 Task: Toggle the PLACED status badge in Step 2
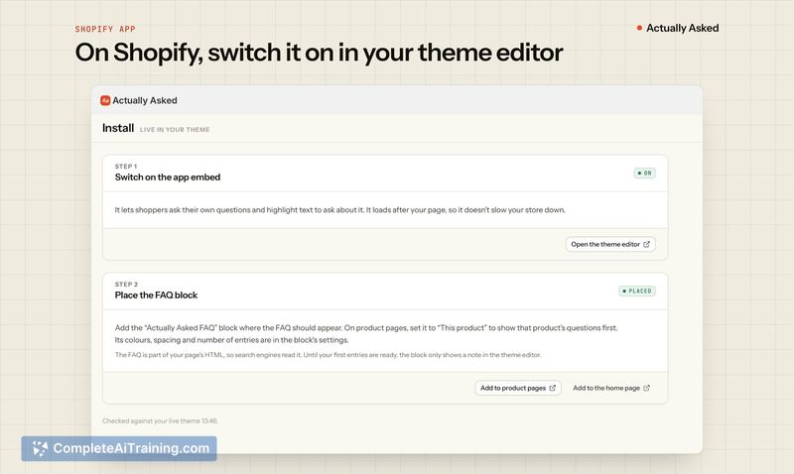637,291
